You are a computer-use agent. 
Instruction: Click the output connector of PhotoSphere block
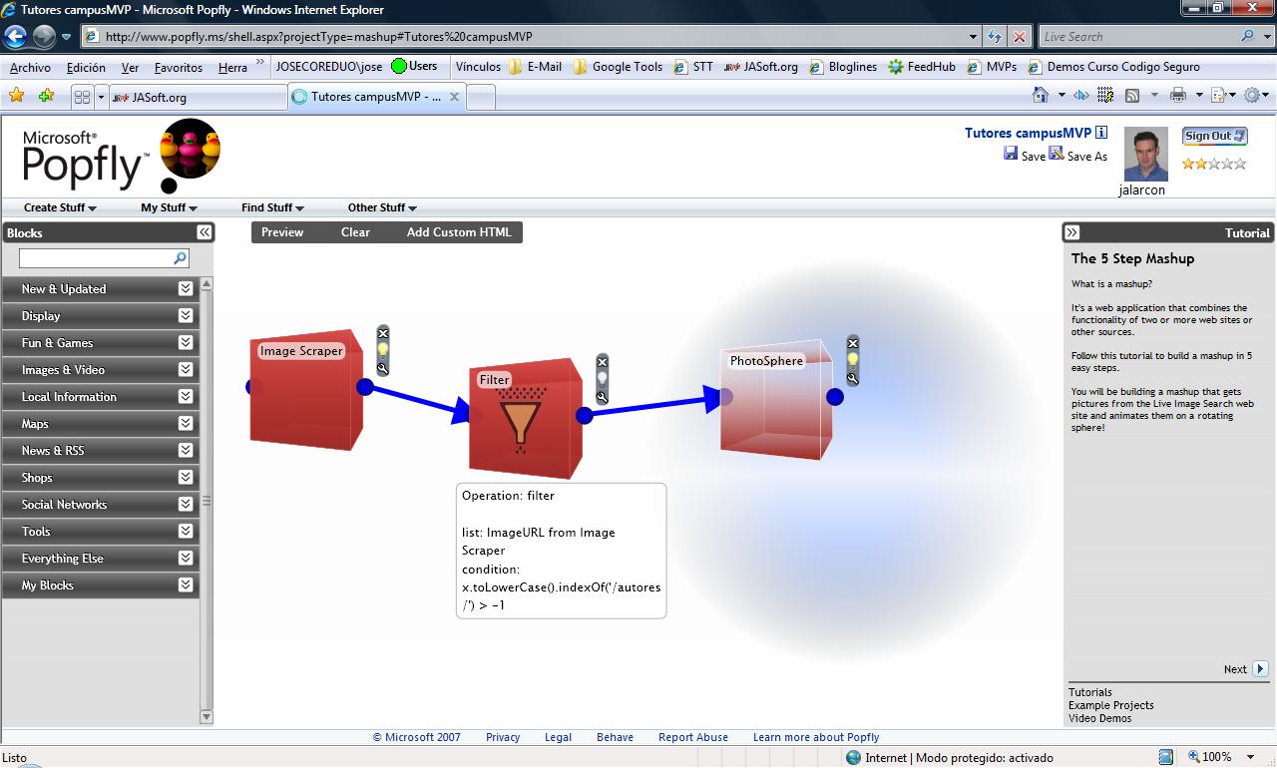(835, 397)
